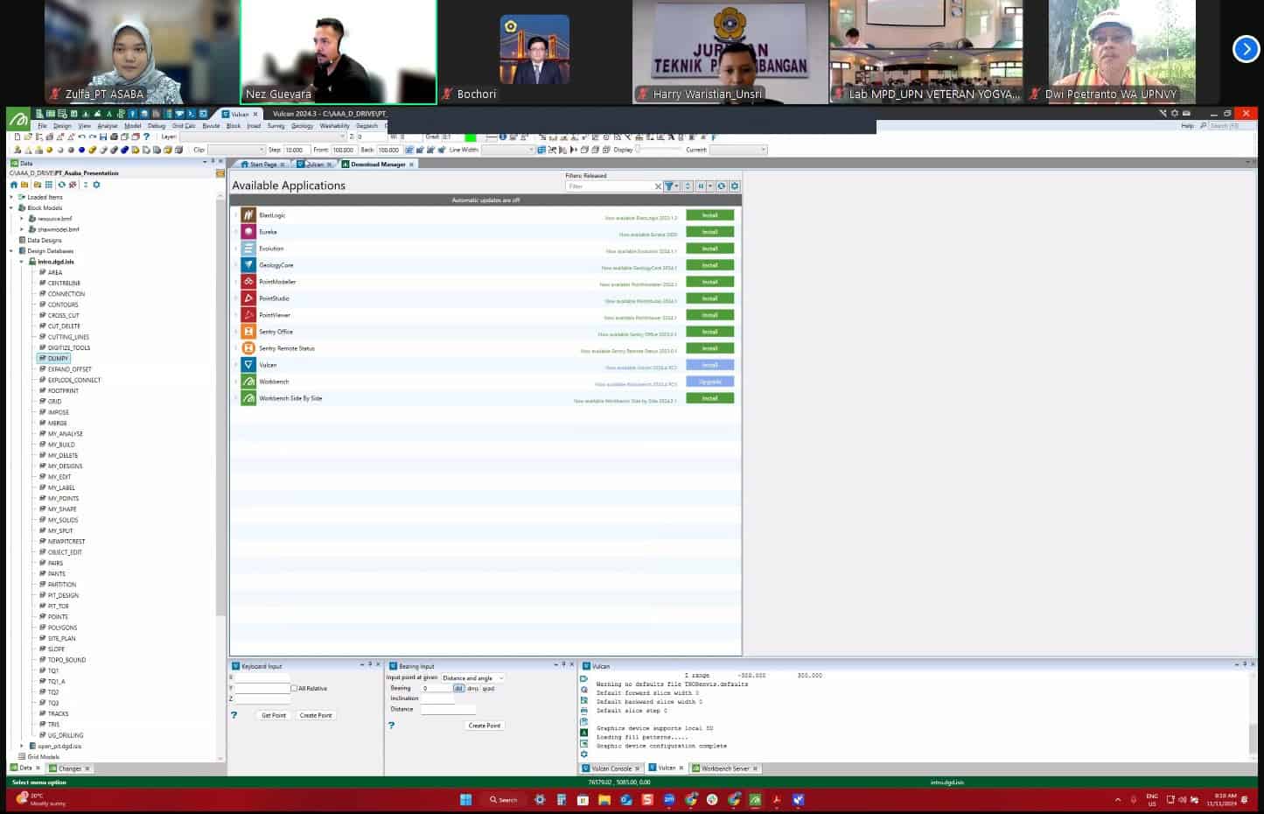Image resolution: width=1264 pixels, height=814 pixels.
Task: Click the Get Point button
Action: coord(274,715)
